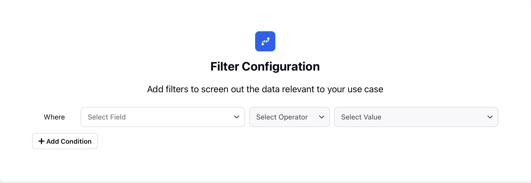Expand field choices for the Where condition
Screen dimensions: 531x183
pyautogui.click(x=163, y=117)
